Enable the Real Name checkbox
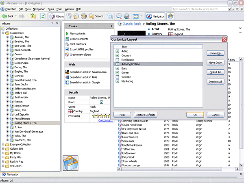The width and height of the screenshot is (244, 183). point(118,60)
